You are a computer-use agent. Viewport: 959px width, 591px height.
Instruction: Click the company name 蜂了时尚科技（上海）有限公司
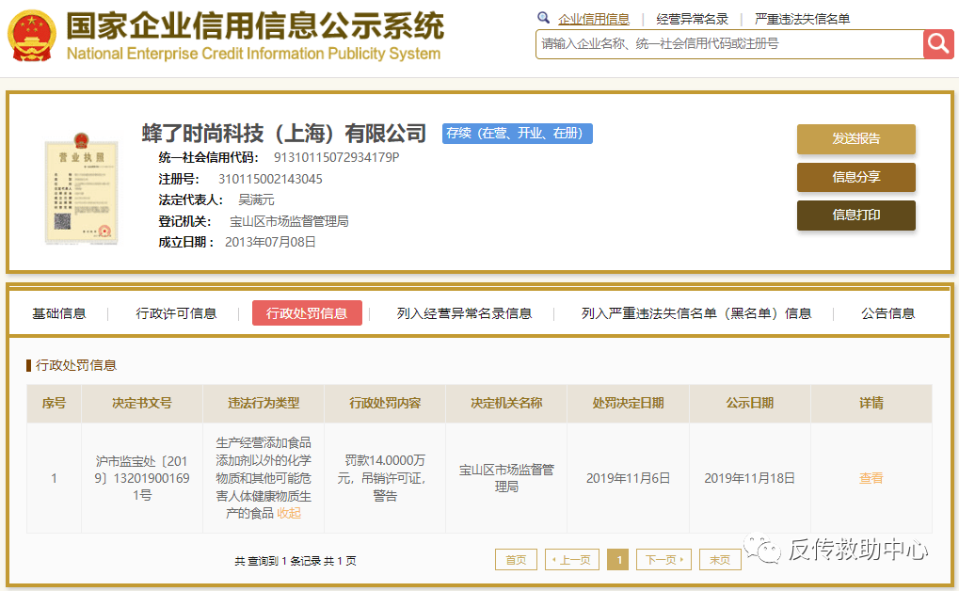click(284, 134)
